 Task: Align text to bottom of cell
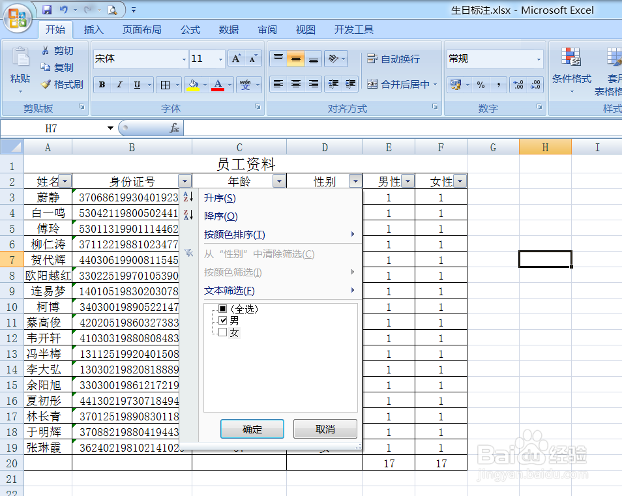[314, 59]
